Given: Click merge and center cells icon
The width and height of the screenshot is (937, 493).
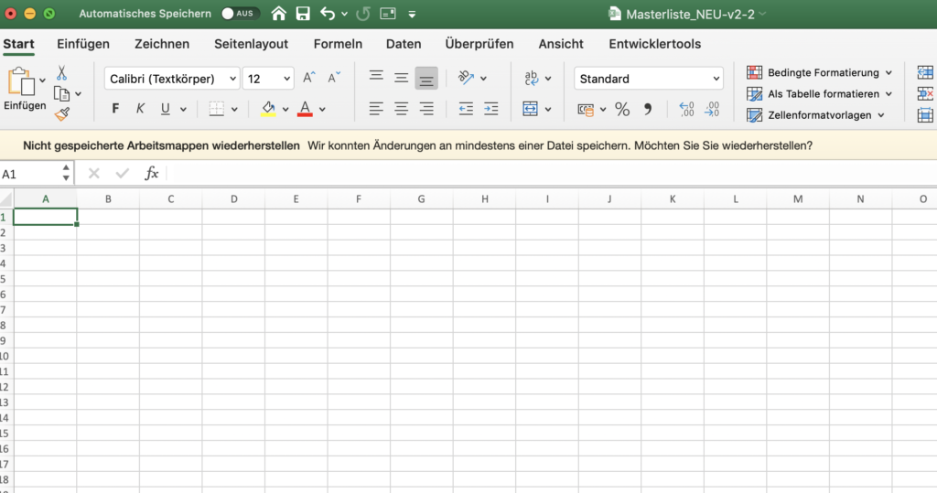Looking at the screenshot, I should (x=530, y=109).
